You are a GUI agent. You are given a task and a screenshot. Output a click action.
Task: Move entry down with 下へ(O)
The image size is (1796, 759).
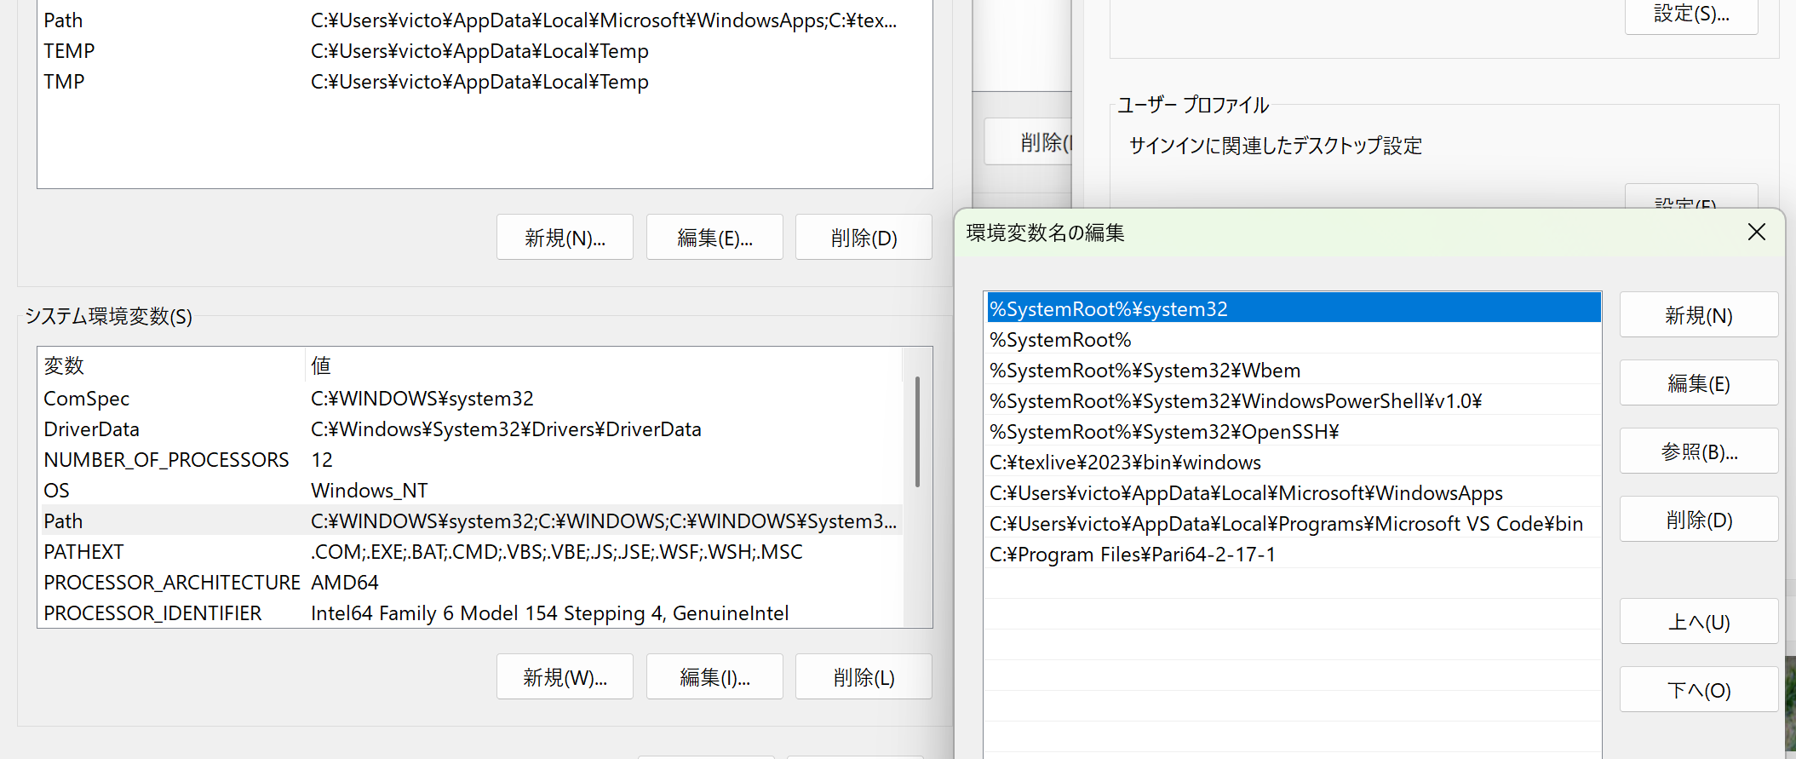pyautogui.click(x=1698, y=690)
